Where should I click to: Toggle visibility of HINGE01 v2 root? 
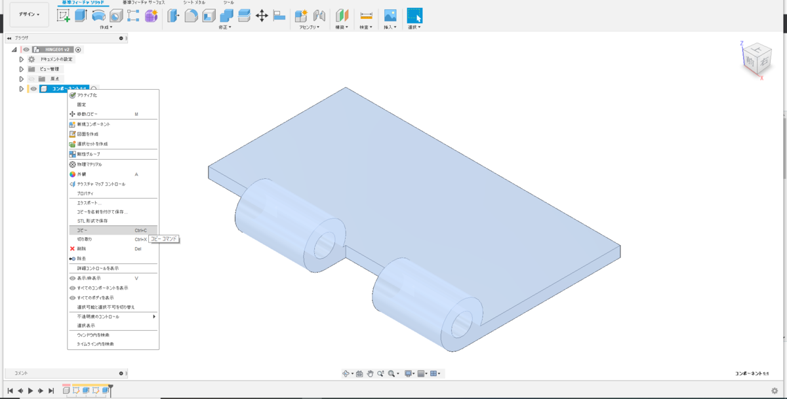click(26, 49)
